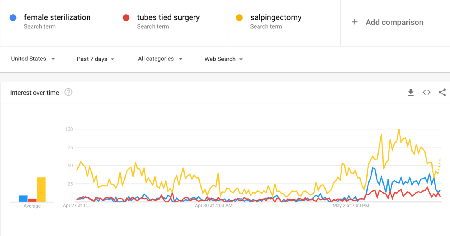Edit the salpingectomy search term

click(276, 17)
